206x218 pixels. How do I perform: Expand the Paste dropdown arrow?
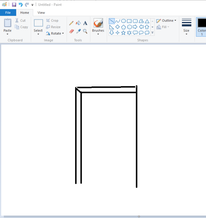click(x=8, y=34)
